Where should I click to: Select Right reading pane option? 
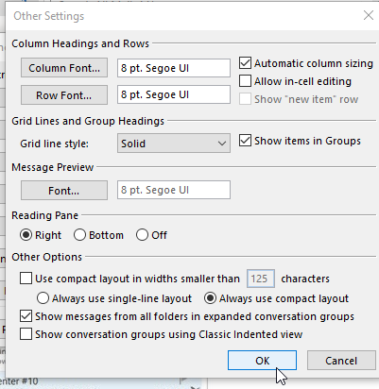(x=26, y=235)
